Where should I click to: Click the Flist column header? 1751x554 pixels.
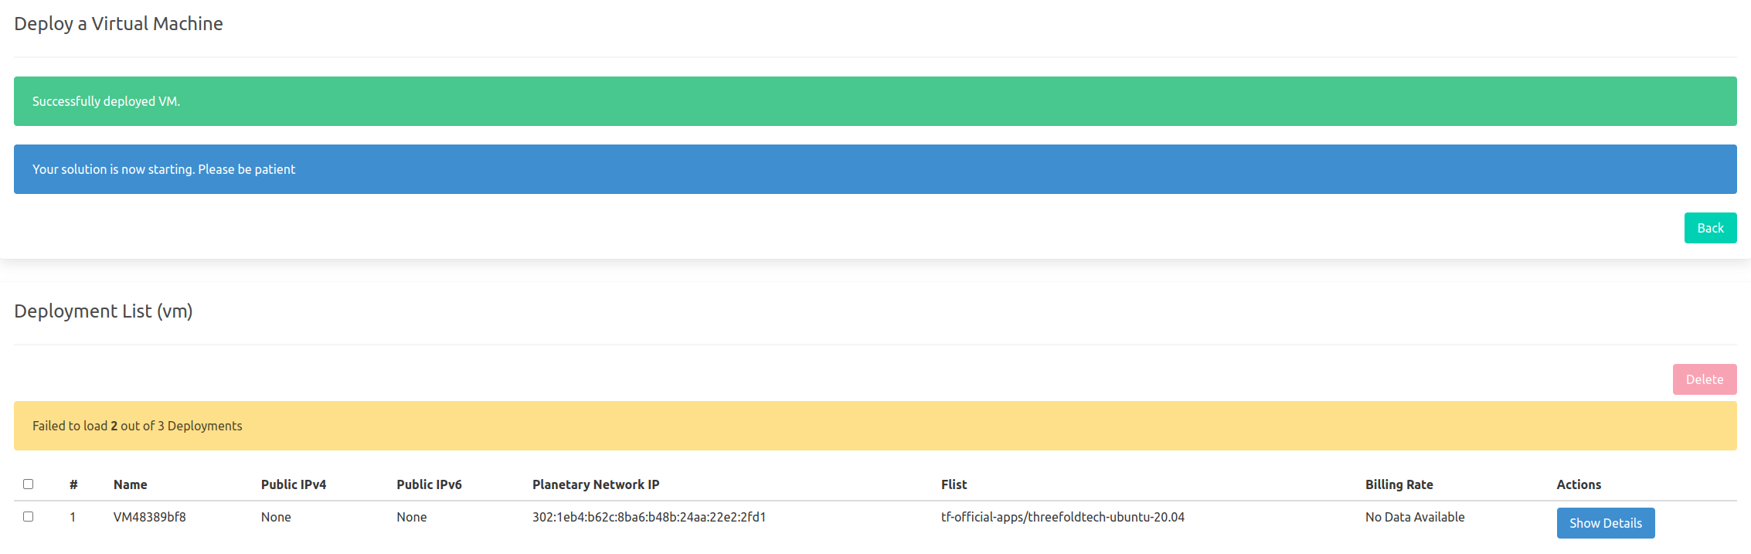[x=954, y=484]
